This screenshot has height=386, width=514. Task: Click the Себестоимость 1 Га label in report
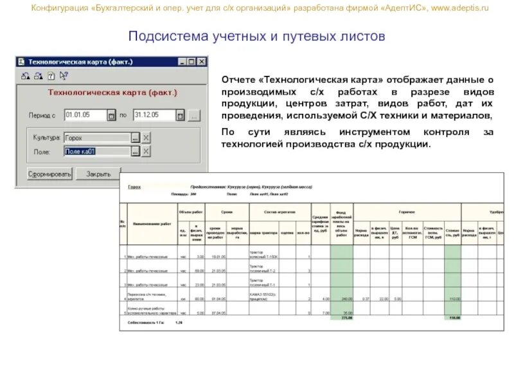(x=146, y=323)
